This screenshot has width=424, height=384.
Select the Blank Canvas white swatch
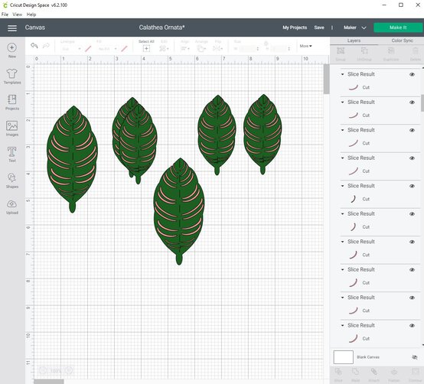[344, 357]
